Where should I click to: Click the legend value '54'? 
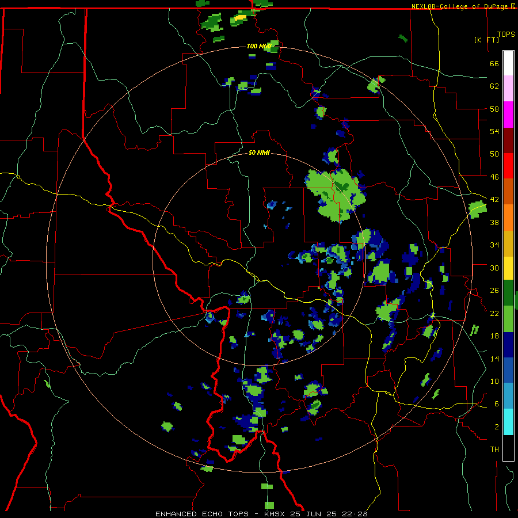coord(494,131)
